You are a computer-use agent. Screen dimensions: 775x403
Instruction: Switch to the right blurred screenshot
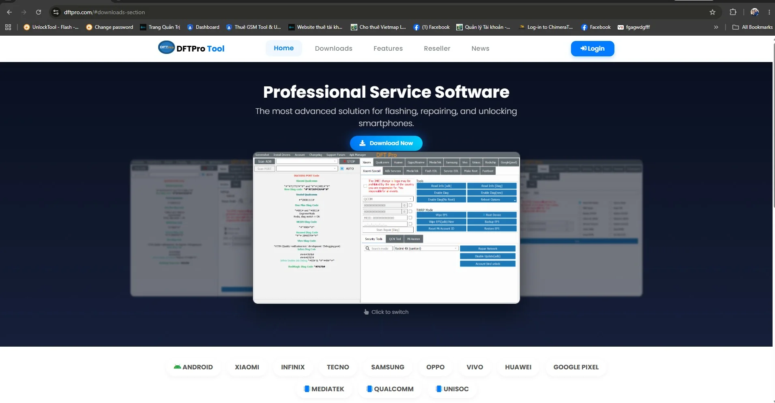581,228
